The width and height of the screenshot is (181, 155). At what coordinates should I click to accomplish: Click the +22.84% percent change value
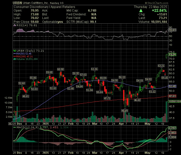[159, 11]
